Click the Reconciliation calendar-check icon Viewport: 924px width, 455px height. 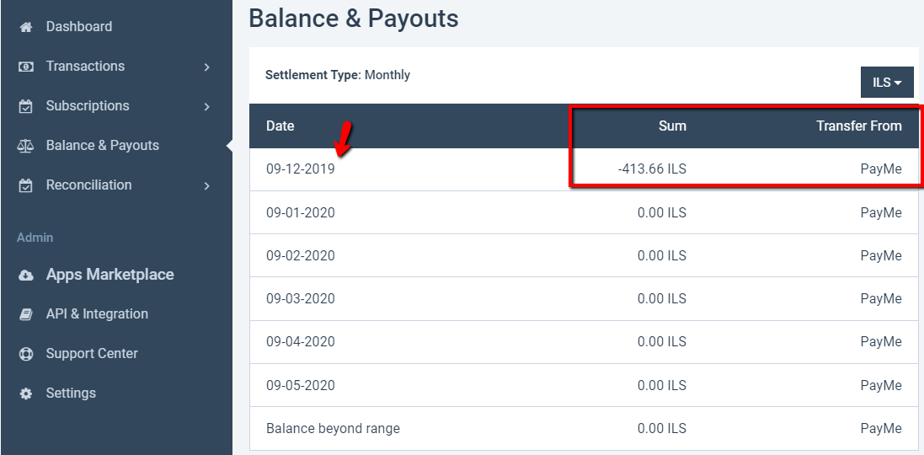[26, 185]
